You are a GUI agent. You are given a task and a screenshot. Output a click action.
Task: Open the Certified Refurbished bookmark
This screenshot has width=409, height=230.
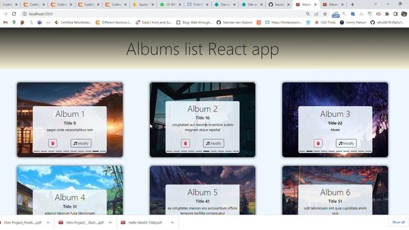pyautogui.click(x=73, y=22)
